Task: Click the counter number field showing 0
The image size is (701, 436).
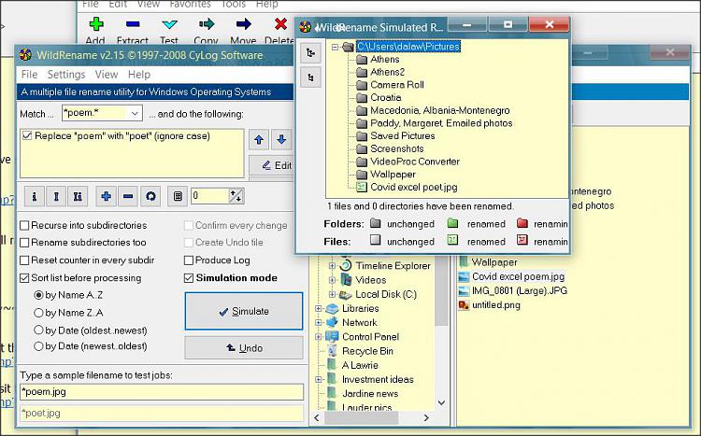Action: tap(209, 196)
